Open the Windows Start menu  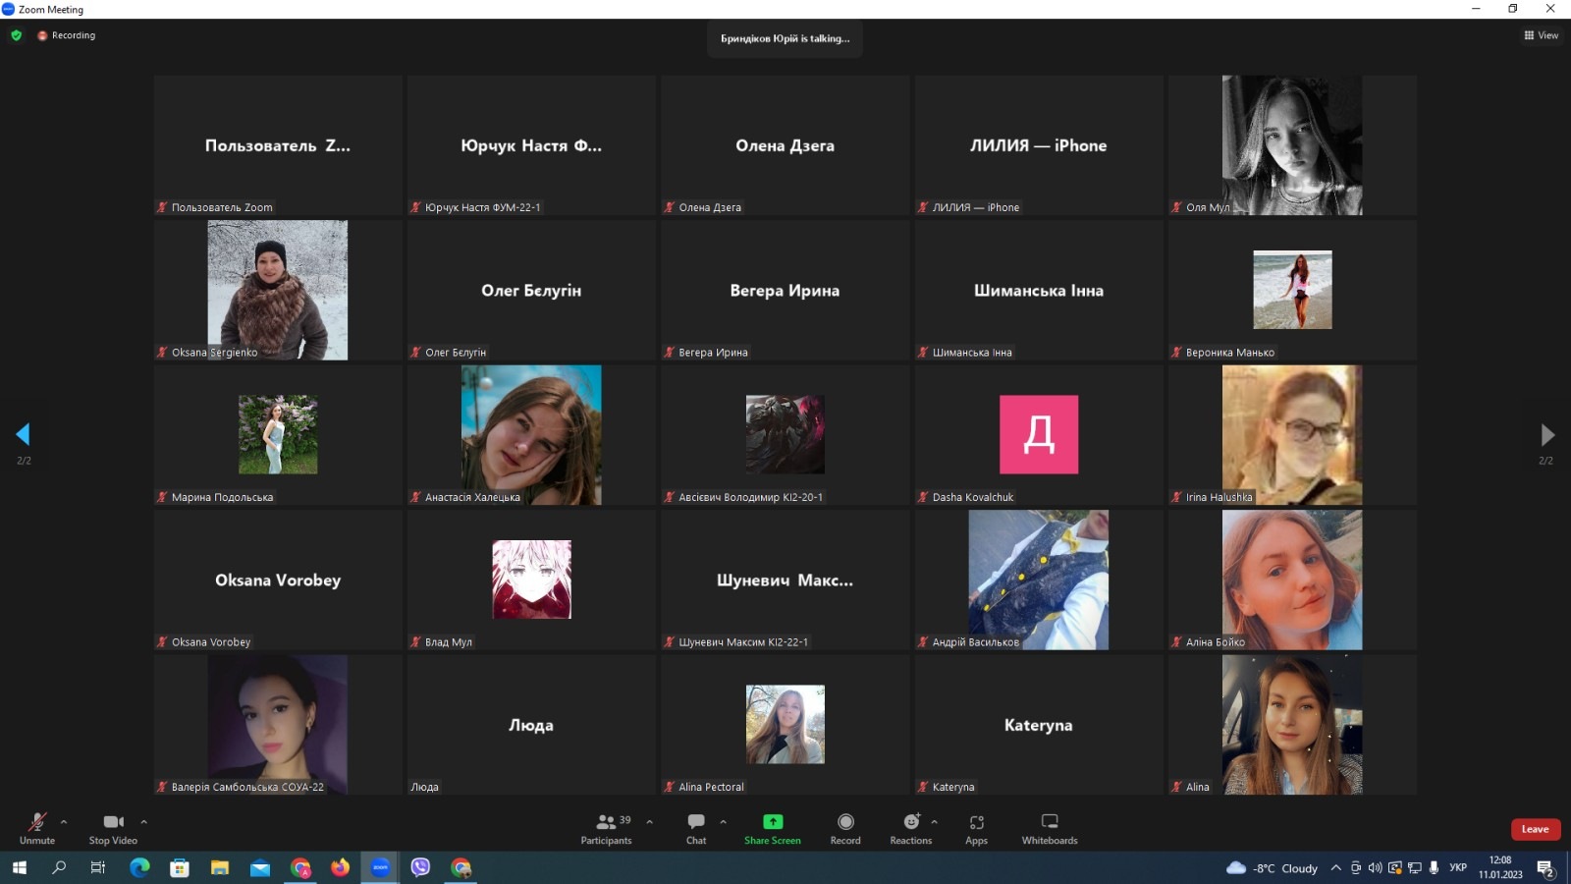point(19,867)
